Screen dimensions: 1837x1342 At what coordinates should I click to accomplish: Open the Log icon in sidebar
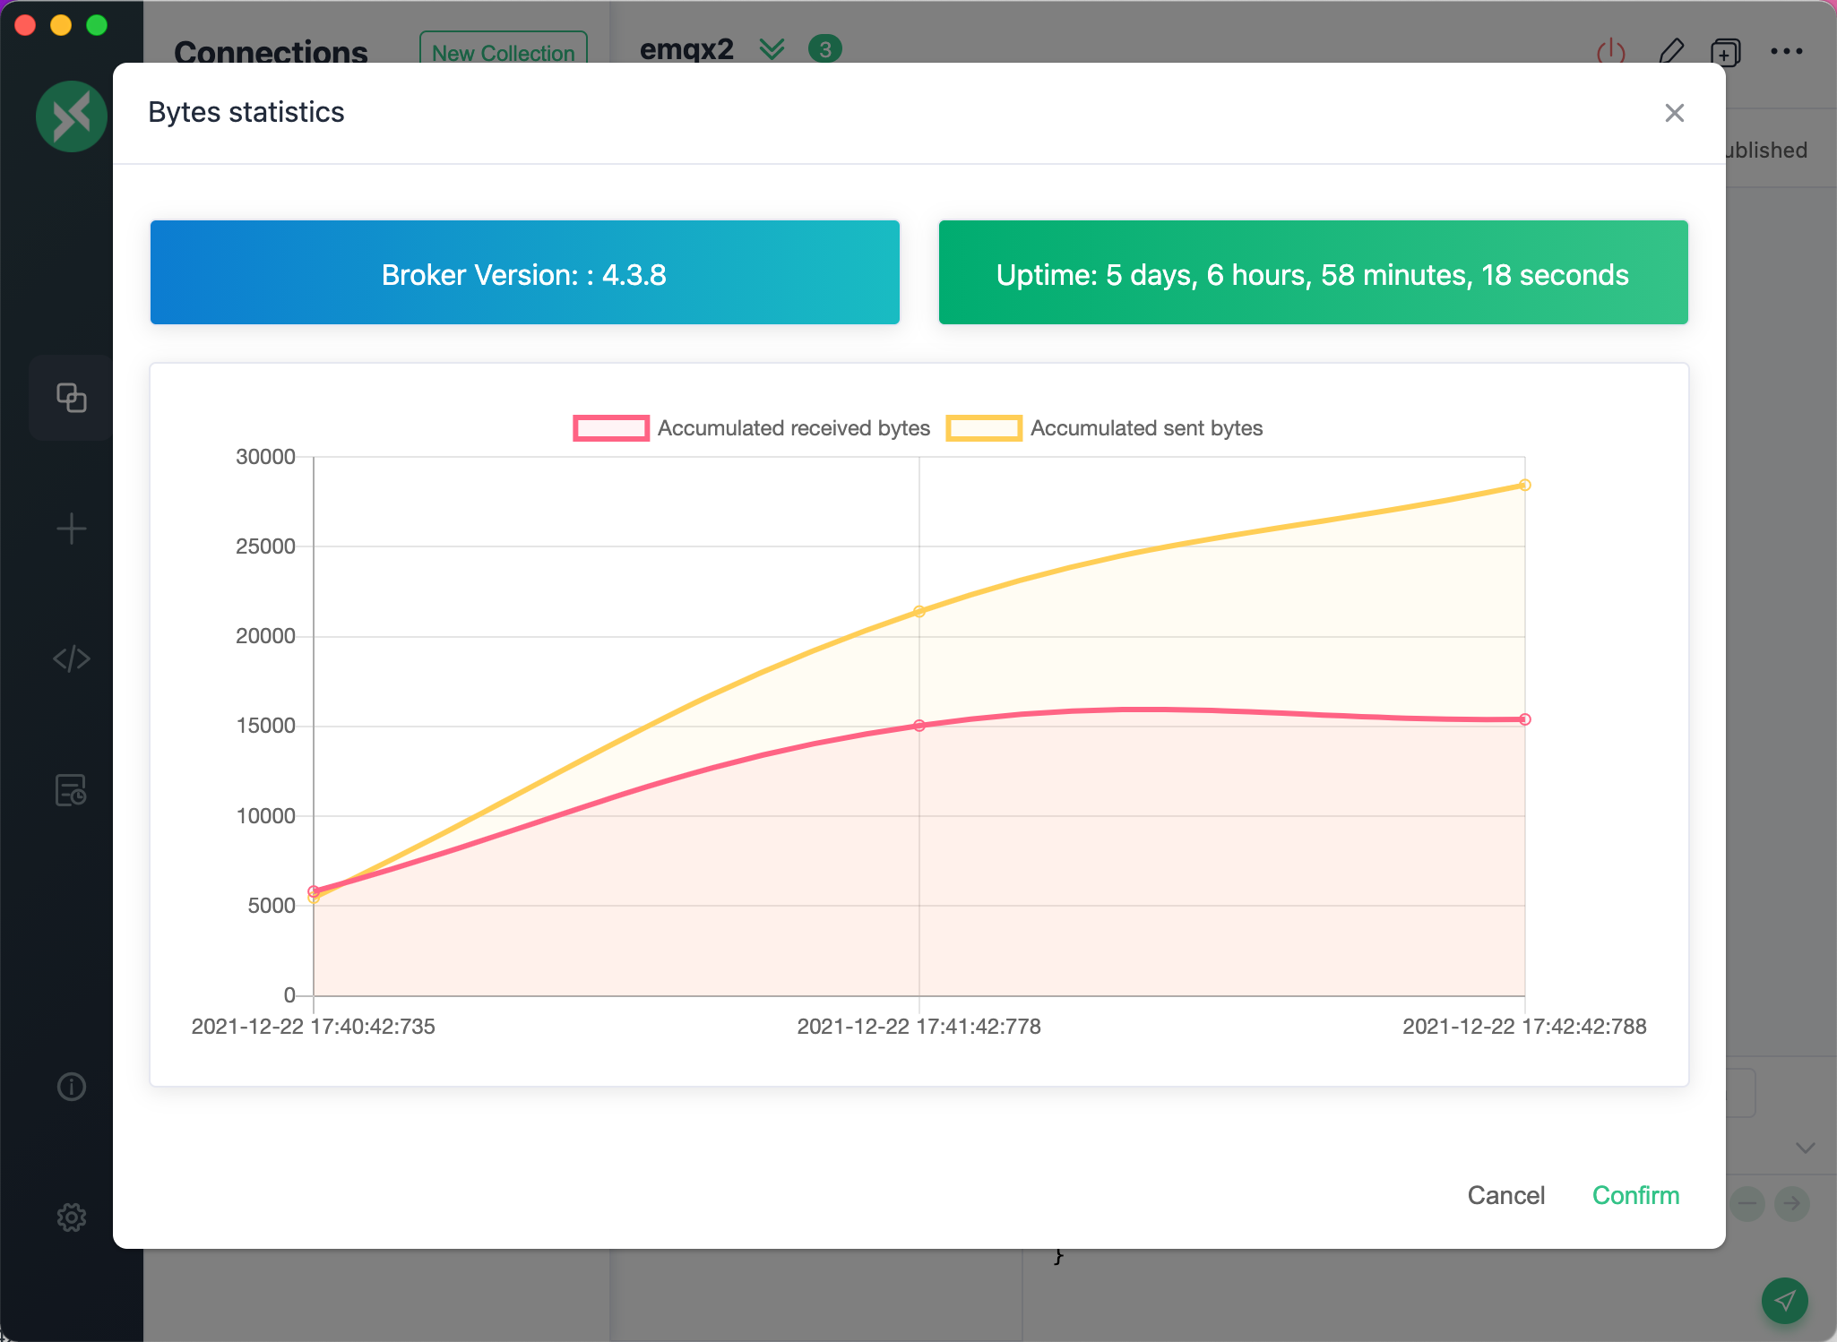click(71, 790)
